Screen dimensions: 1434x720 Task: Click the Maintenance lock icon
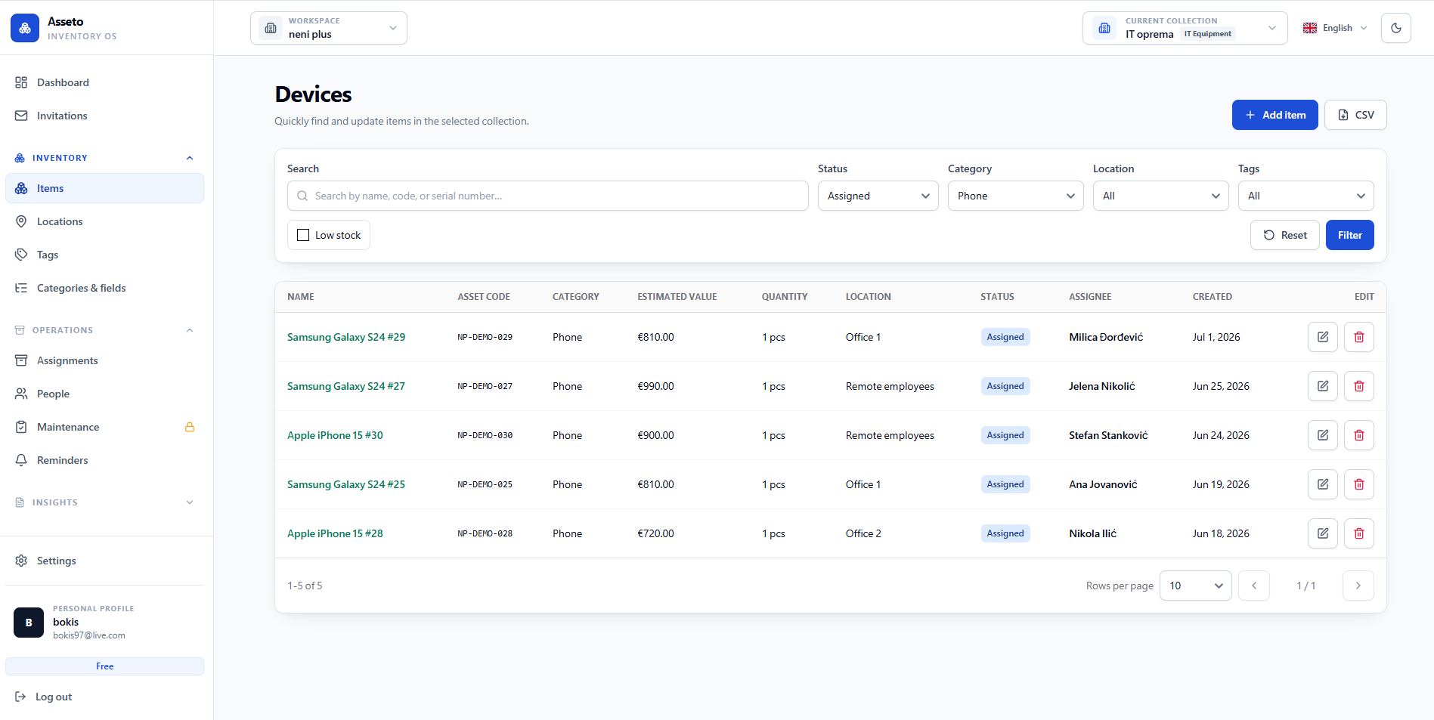(x=190, y=427)
